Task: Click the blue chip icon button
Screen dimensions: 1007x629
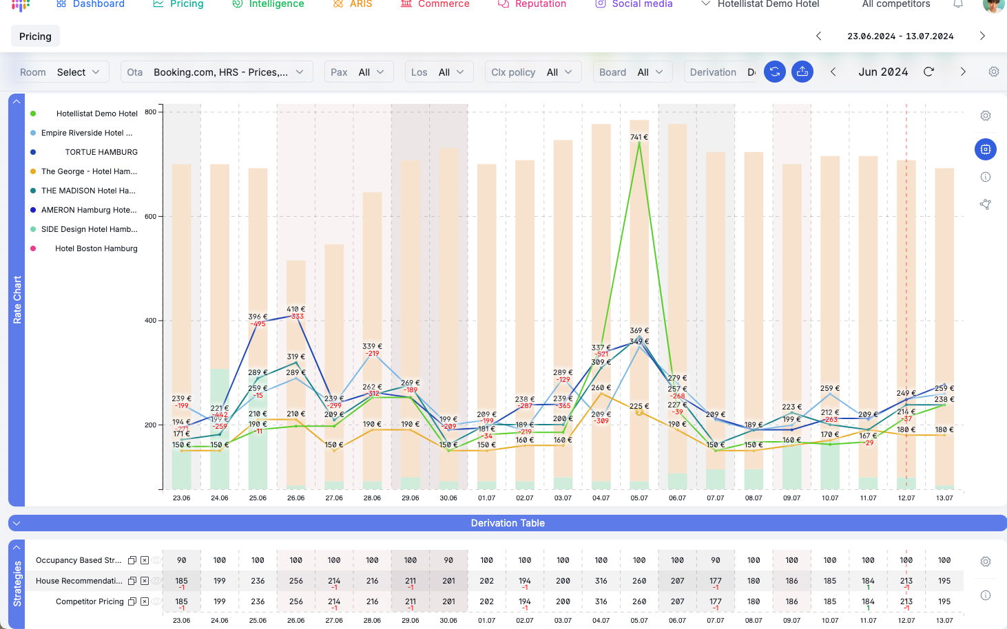Action: coord(986,149)
